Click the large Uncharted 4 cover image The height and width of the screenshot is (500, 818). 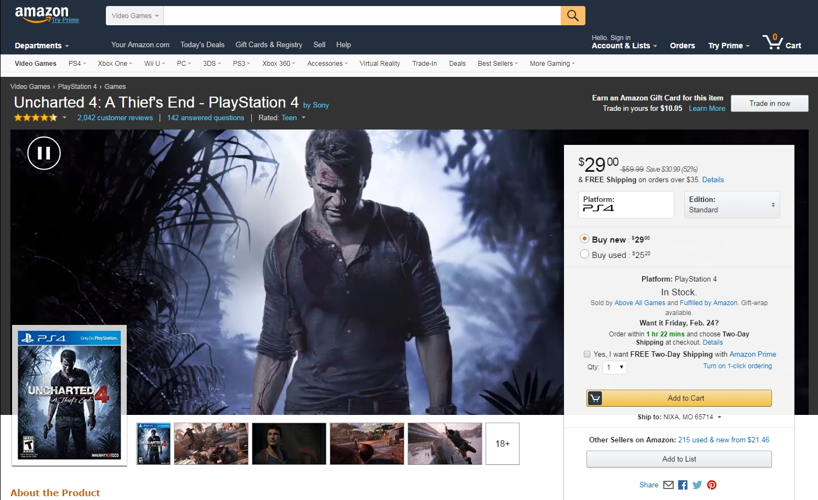pyautogui.click(x=70, y=395)
